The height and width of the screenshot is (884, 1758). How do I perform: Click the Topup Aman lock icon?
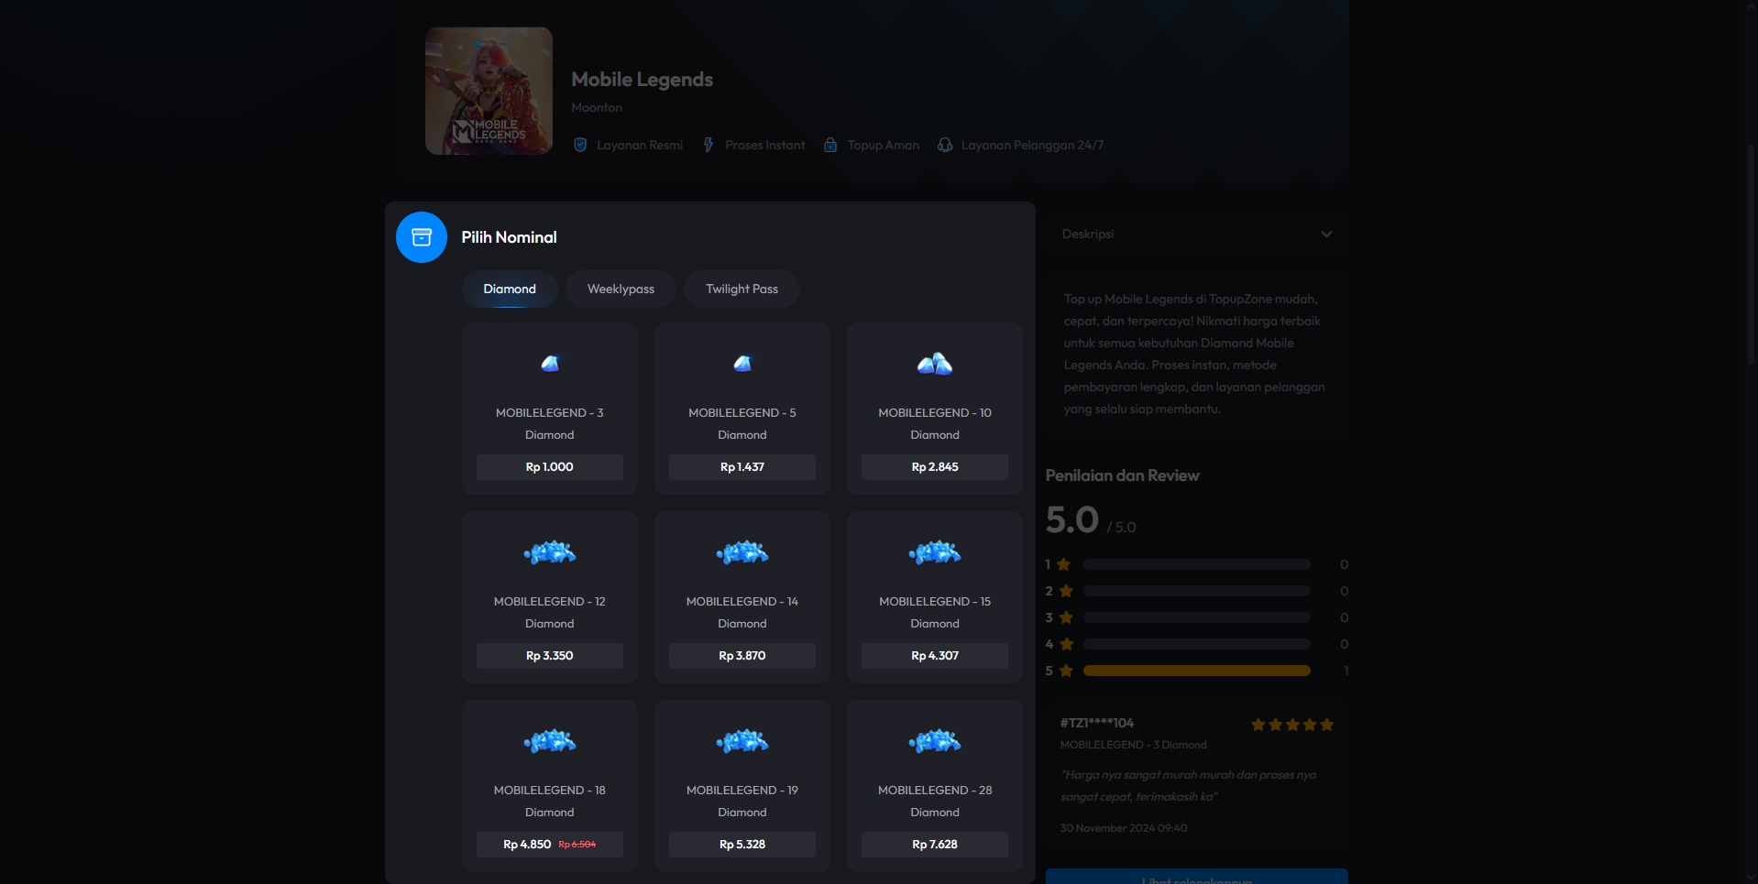click(830, 145)
